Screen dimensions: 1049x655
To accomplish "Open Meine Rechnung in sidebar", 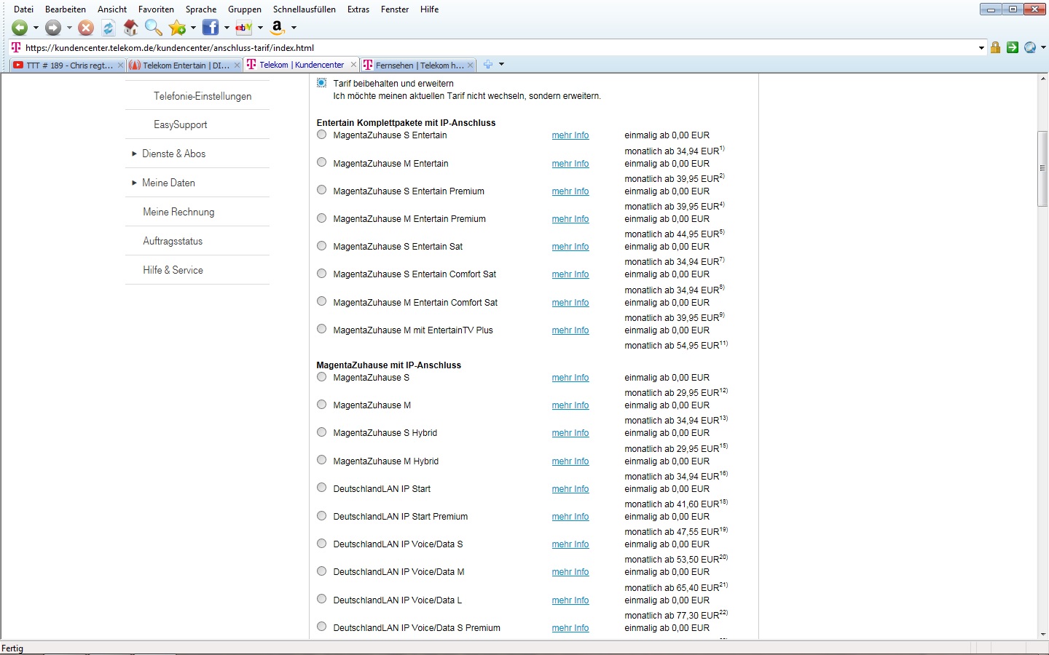I will tap(178, 212).
